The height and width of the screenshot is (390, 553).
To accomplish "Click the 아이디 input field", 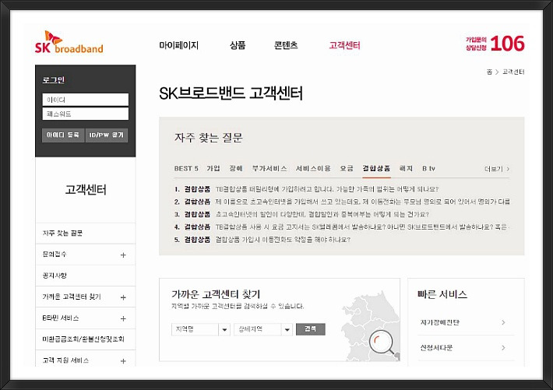I will click(x=86, y=100).
